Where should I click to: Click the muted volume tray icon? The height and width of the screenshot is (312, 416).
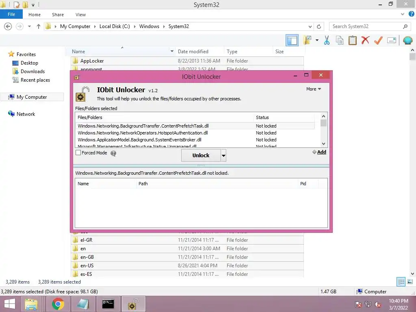click(x=377, y=304)
